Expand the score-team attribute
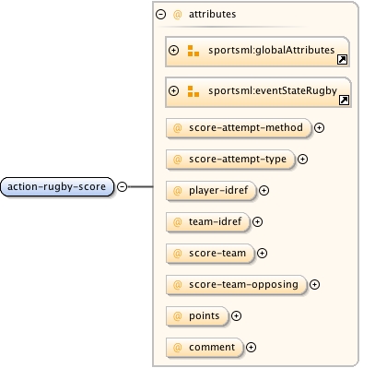Viewport: 375px width, 368px height. click(262, 253)
